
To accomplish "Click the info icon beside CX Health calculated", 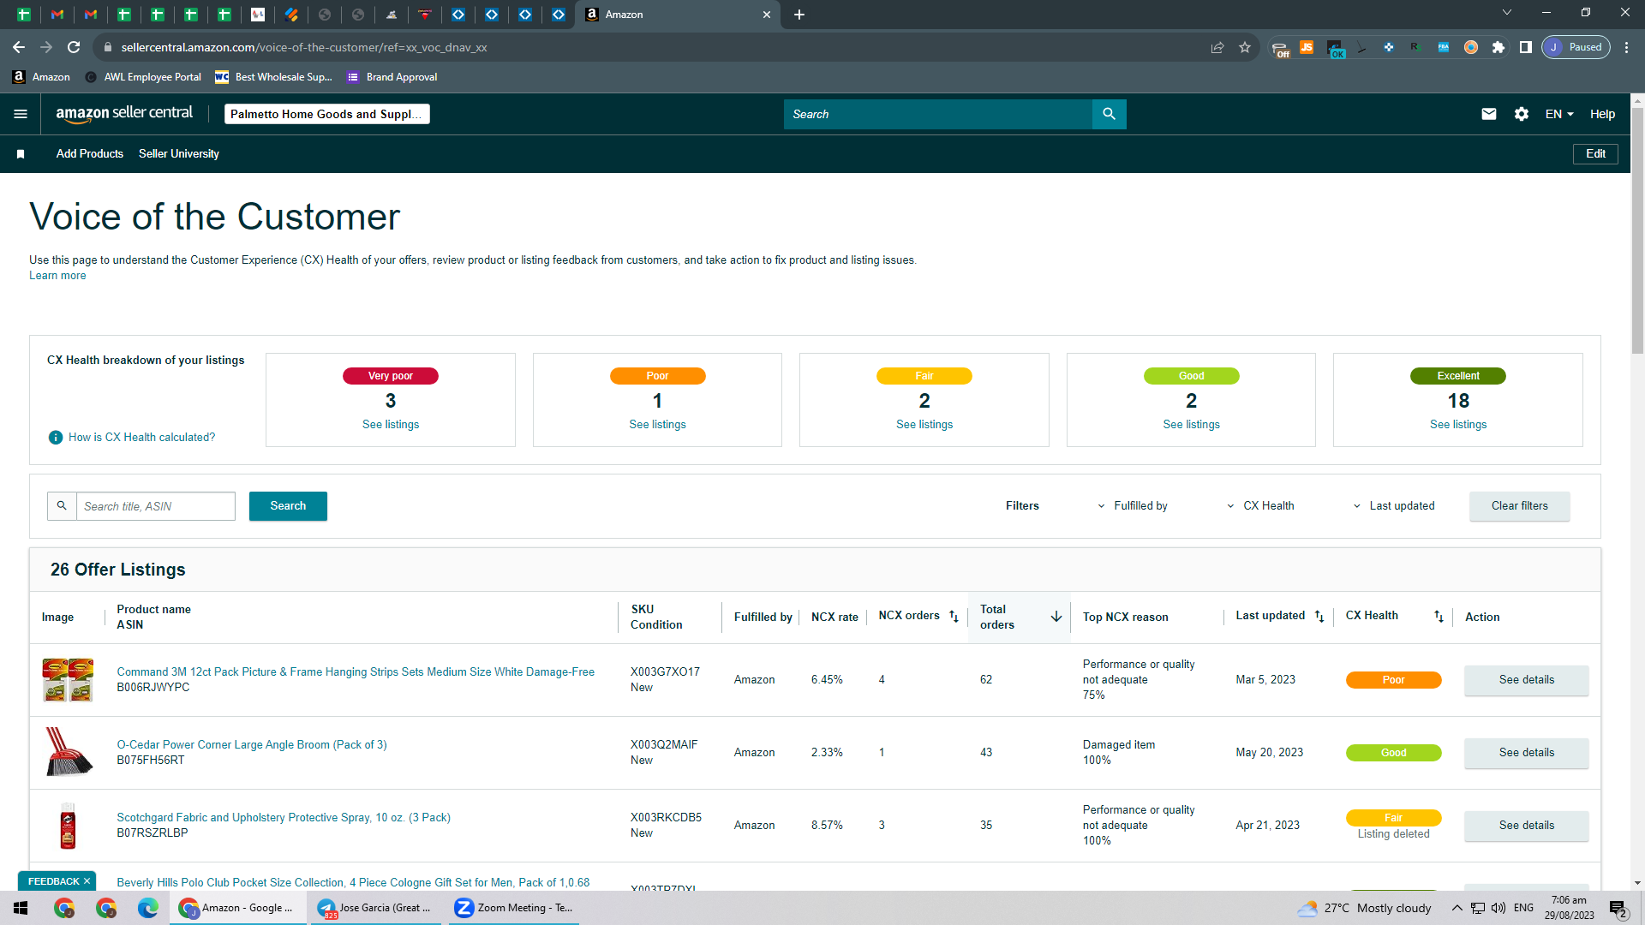I will point(56,438).
